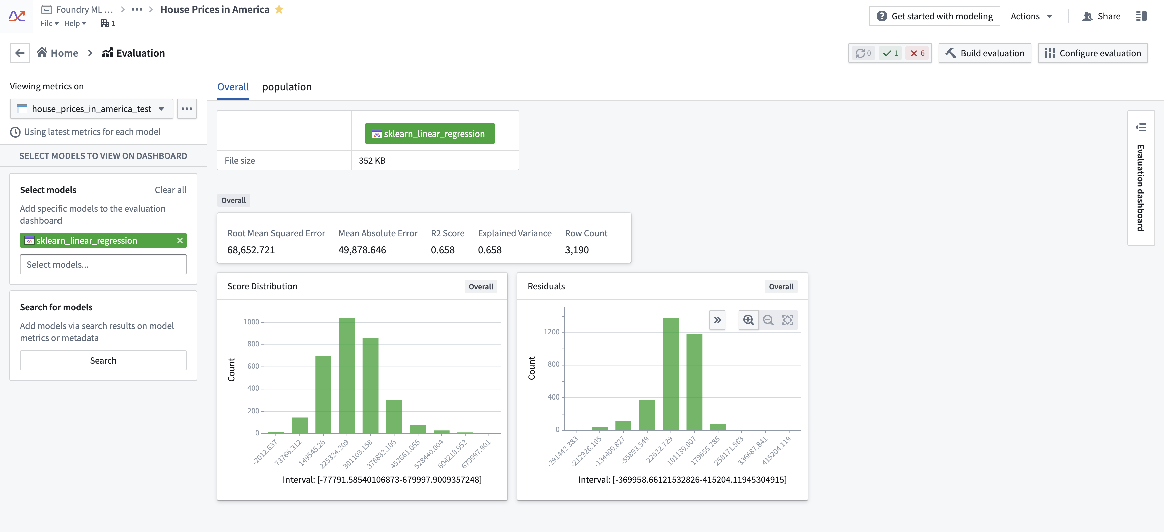Open the collapsed breadcrumb ellipsis

(137, 9)
